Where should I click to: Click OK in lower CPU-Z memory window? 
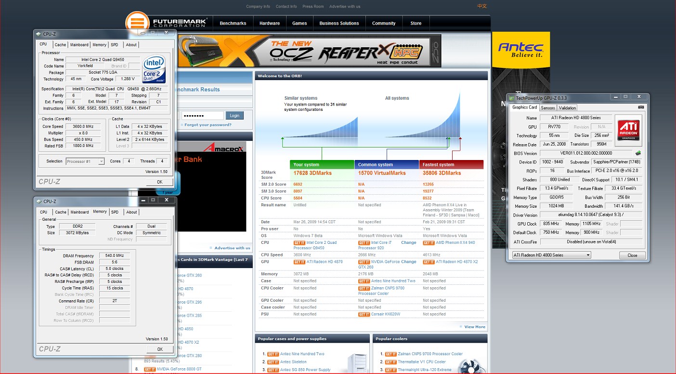coord(160,349)
